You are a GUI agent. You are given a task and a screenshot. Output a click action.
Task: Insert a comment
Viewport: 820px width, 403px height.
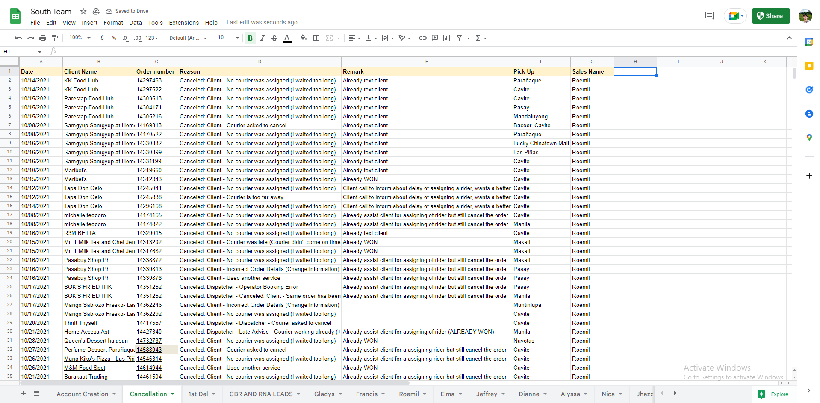(435, 38)
